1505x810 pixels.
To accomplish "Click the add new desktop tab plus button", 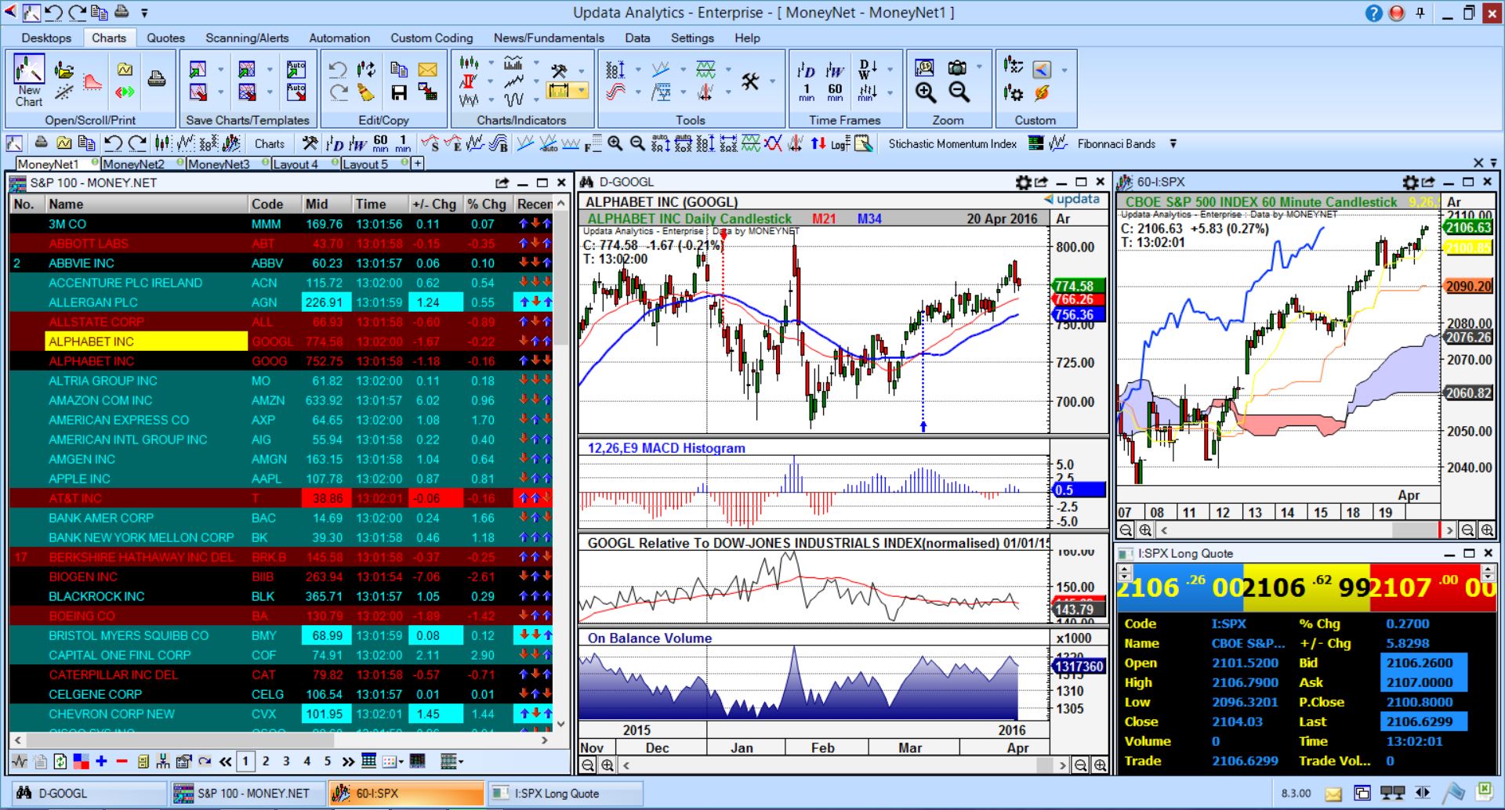I will point(418,164).
